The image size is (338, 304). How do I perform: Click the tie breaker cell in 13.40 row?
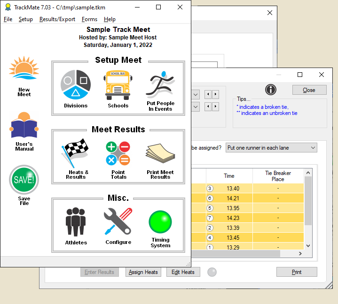pyautogui.click(x=278, y=189)
